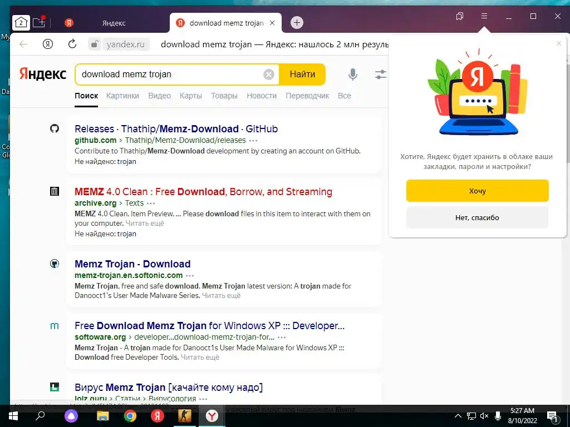
Task: Open the tab counter showing 2 tabs
Action: 21,22
